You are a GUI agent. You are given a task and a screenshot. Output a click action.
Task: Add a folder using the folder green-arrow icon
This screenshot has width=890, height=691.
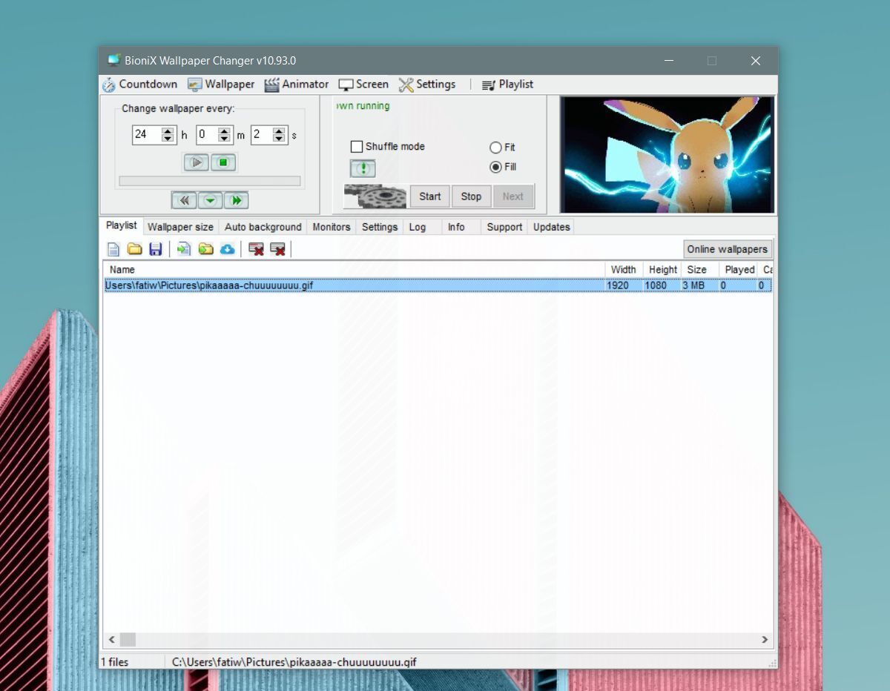tap(205, 249)
